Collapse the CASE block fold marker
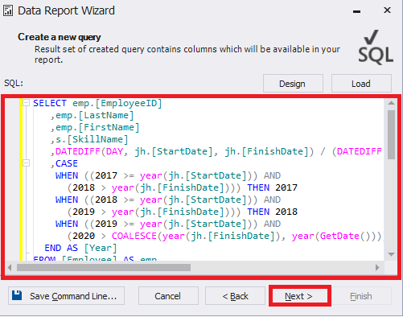The image size is (403, 317). point(26,163)
